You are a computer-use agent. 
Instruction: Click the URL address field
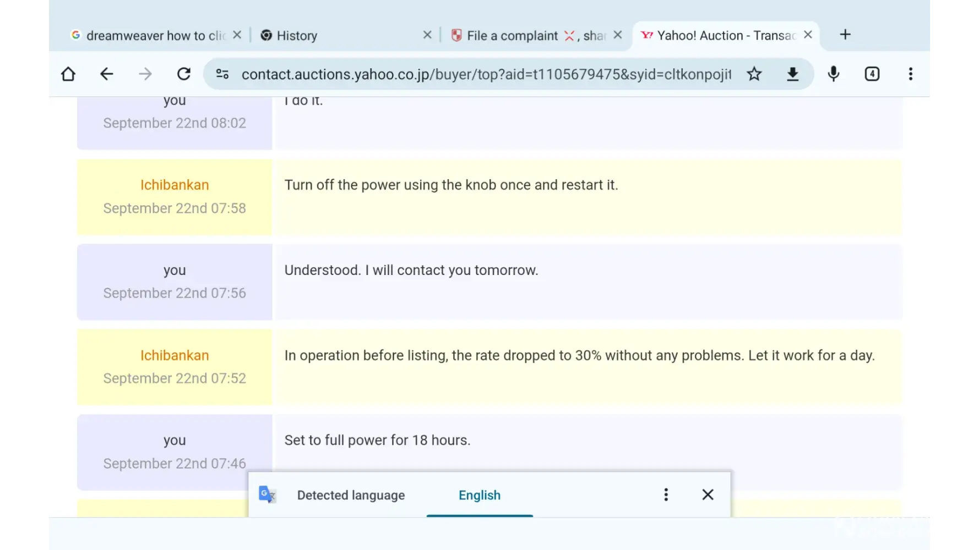pyautogui.click(x=485, y=74)
